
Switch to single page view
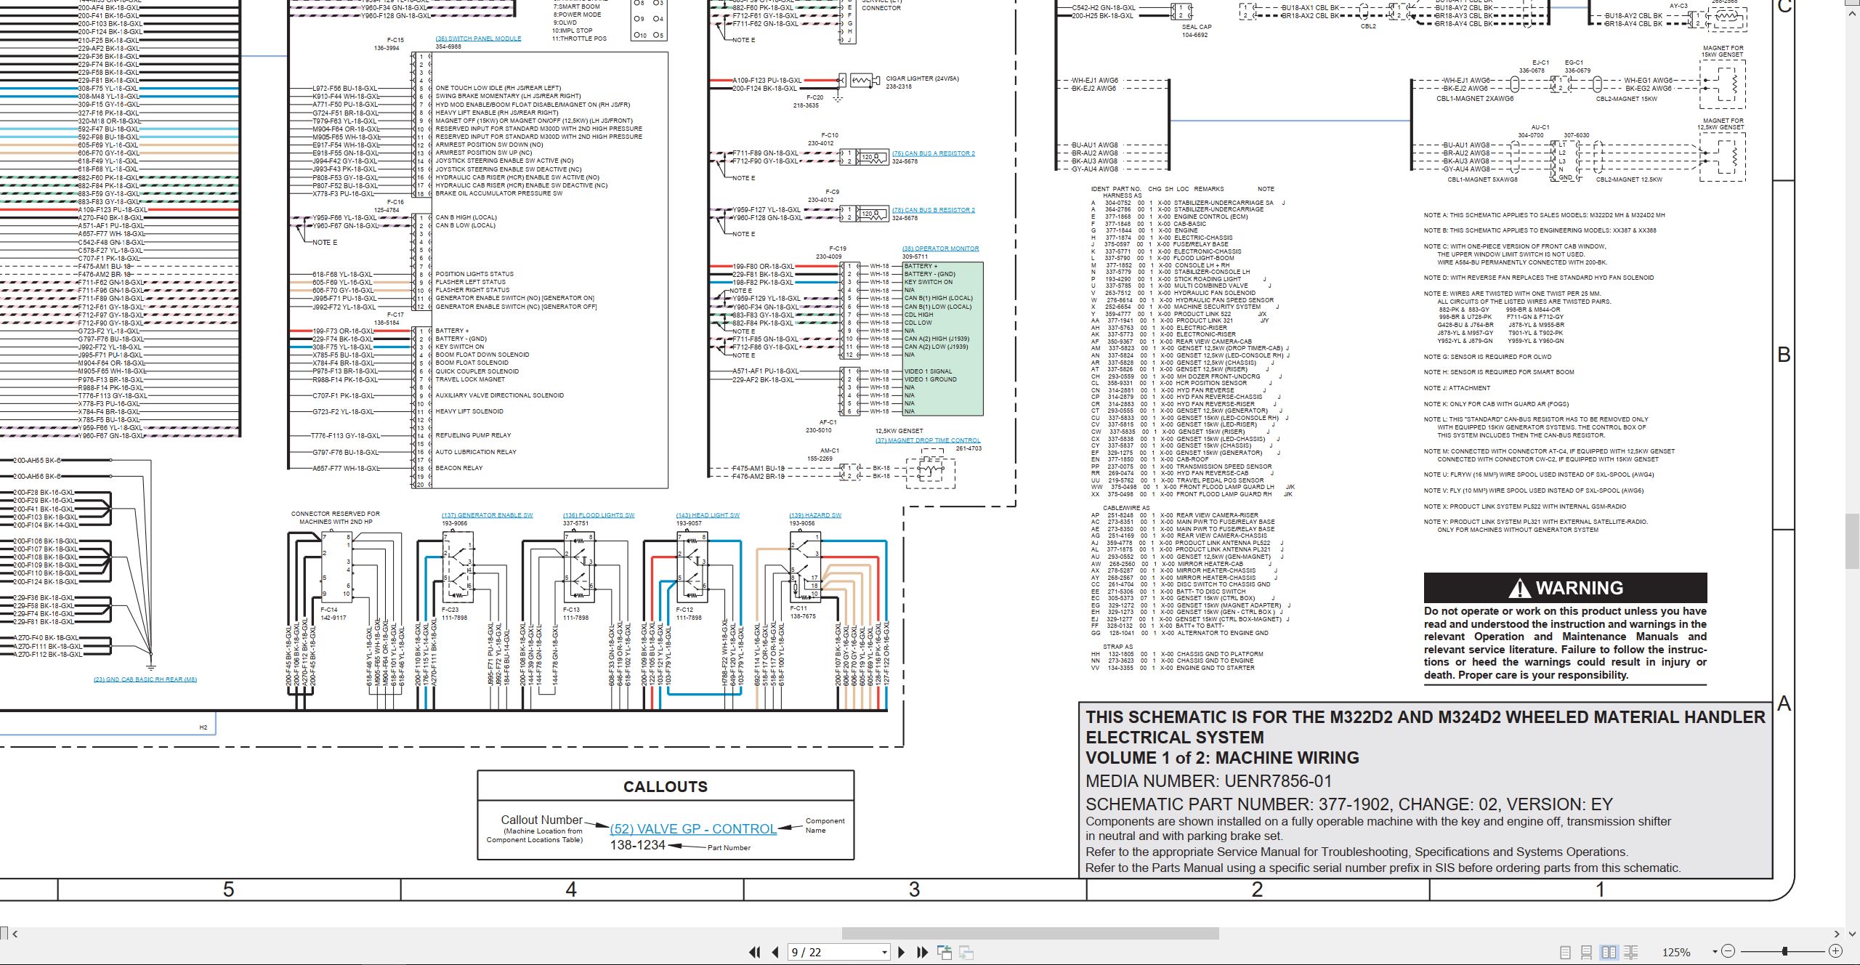click(1566, 952)
